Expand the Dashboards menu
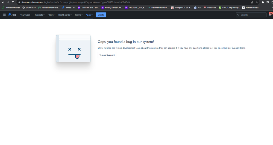The height and width of the screenshot is (145, 273). pyautogui.click(x=65, y=15)
